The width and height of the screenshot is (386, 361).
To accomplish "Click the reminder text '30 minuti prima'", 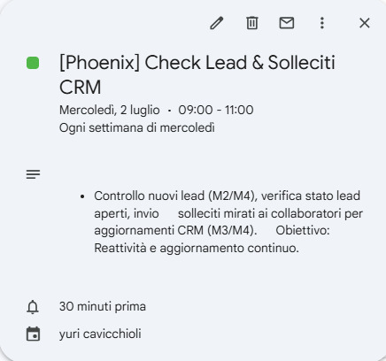I will [x=103, y=306].
